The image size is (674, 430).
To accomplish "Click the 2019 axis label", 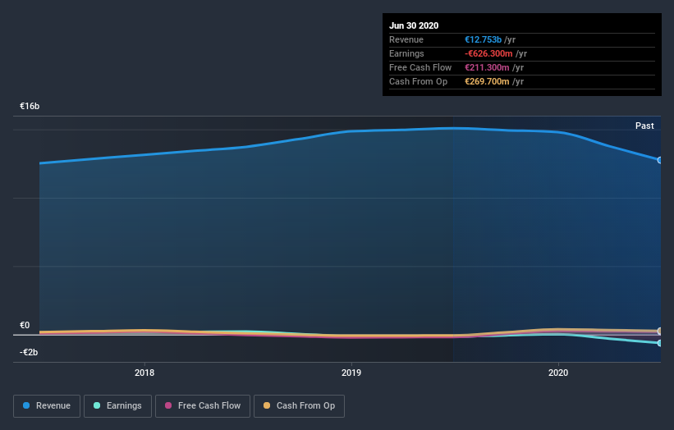I will click(351, 373).
